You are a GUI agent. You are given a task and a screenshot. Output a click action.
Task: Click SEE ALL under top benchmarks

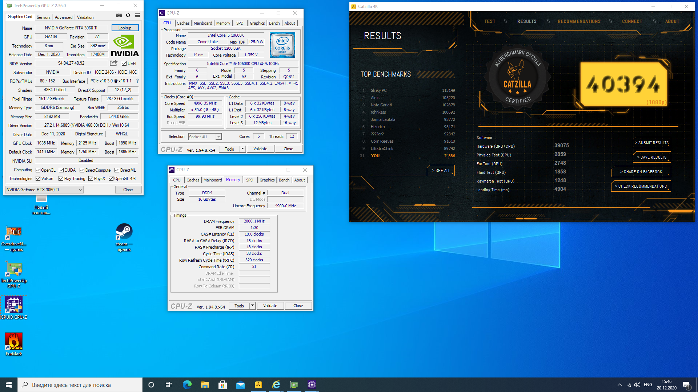(441, 170)
